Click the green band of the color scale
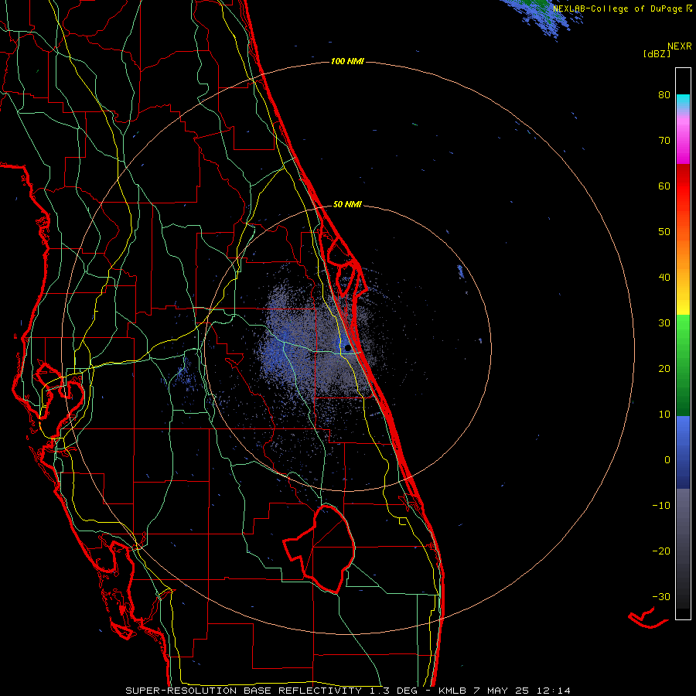Screen dimensions: 696x696 pyautogui.click(x=683, y=365)
